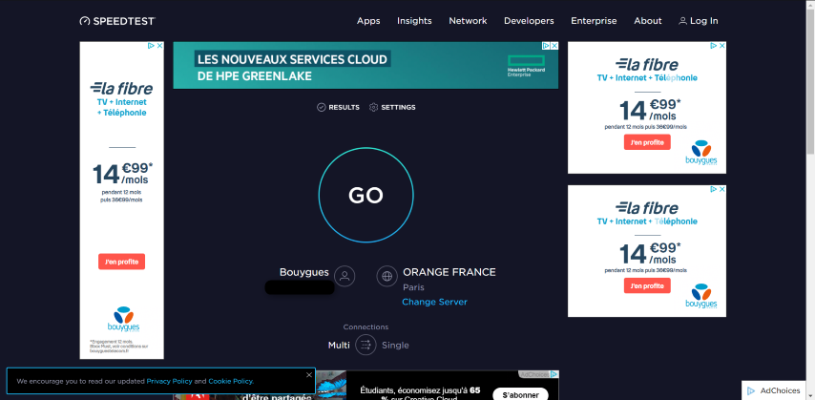Click the Bouygues user profile icon
Screen dimensions: 815x400
[x=345, y=276]
